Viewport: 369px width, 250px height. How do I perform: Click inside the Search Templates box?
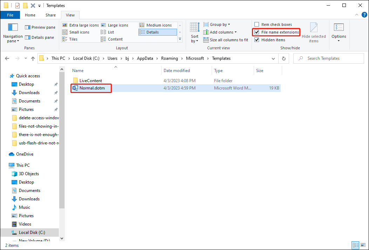tap(326, 58)
